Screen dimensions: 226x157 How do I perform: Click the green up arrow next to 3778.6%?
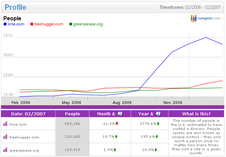[x=158, y=124]
